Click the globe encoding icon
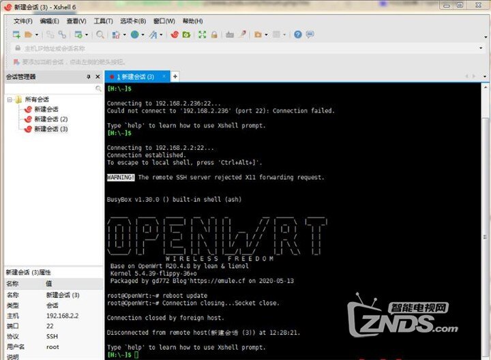491x360 pixels. (x=134, y=35)
